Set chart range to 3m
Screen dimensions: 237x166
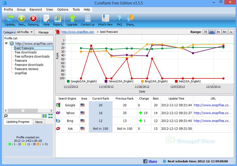(x=218, y=32)
